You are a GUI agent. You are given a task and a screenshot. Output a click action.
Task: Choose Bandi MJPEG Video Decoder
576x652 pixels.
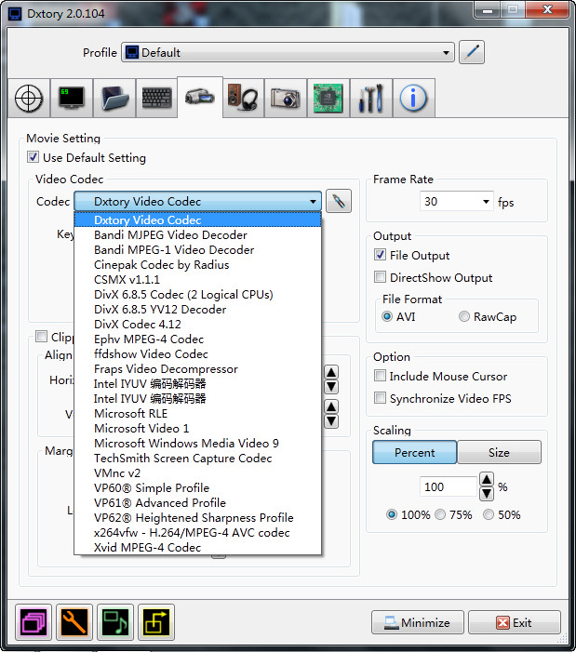(x=197, y=235)
